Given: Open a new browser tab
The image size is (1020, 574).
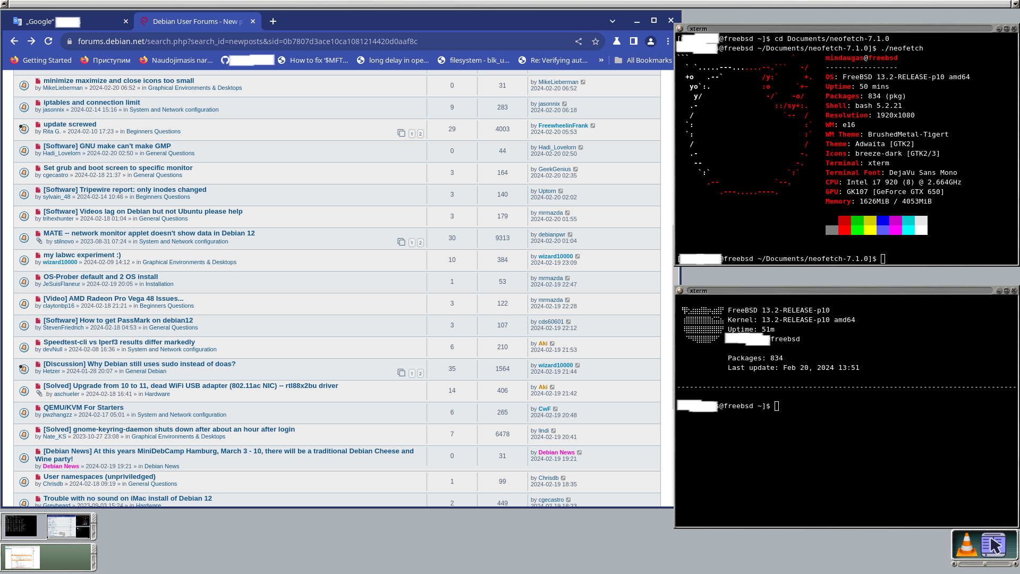Looking at the screenshot, I should coord(273,21).
